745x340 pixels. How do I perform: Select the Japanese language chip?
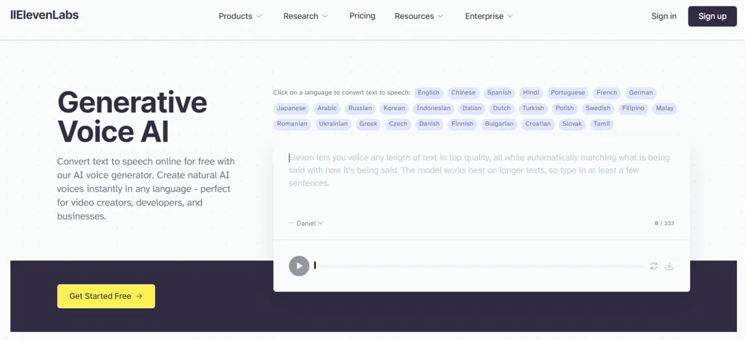[291, 108]
